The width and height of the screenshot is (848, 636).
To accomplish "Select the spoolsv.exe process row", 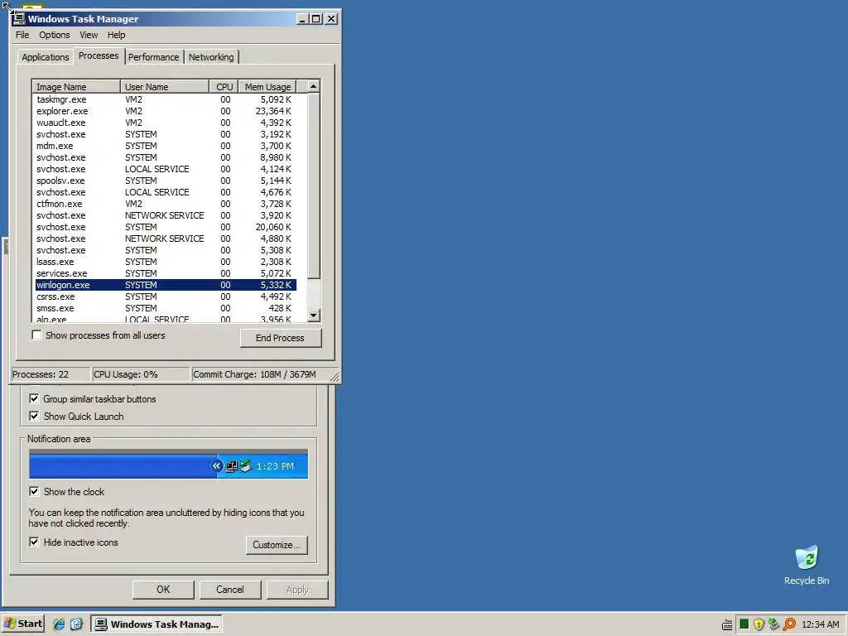I will point(166,181).
